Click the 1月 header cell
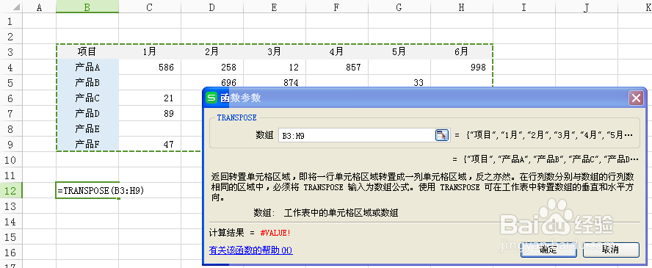Image resolution: width=652 pixels, height=268 pixels. click(150, 51)
